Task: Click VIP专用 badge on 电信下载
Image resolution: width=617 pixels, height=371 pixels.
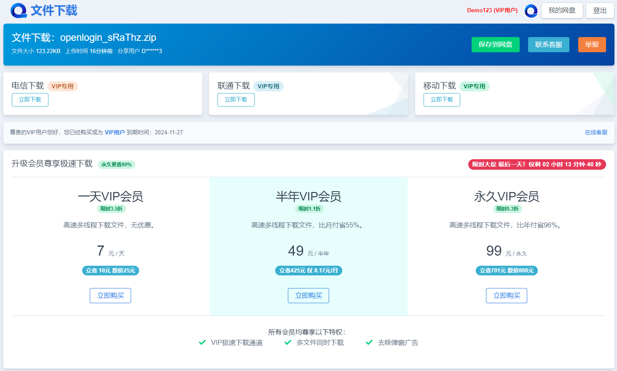Action: tap(62, 86)
